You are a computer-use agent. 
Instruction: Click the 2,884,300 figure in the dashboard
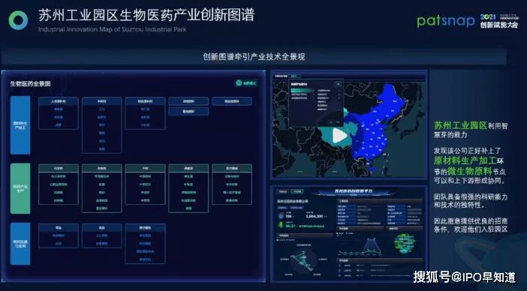coord(315,217)
